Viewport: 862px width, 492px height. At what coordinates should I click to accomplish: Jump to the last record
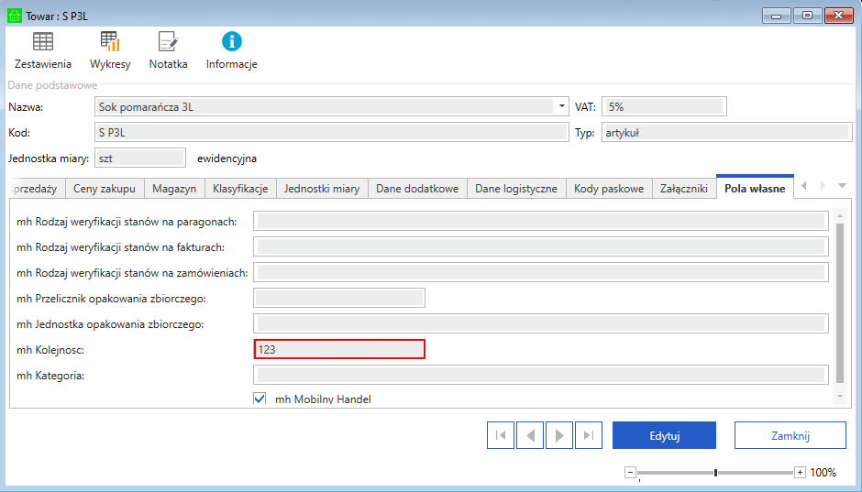[588, 436]
